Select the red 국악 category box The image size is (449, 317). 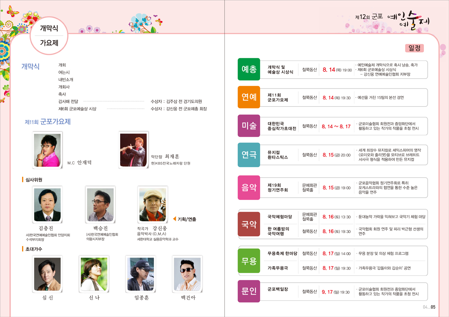point(249,224)
